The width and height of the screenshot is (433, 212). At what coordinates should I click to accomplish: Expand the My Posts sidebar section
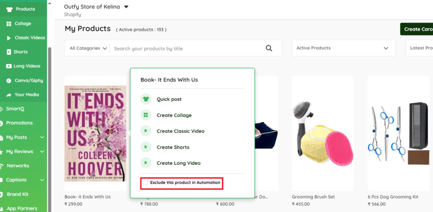[42, 137]
